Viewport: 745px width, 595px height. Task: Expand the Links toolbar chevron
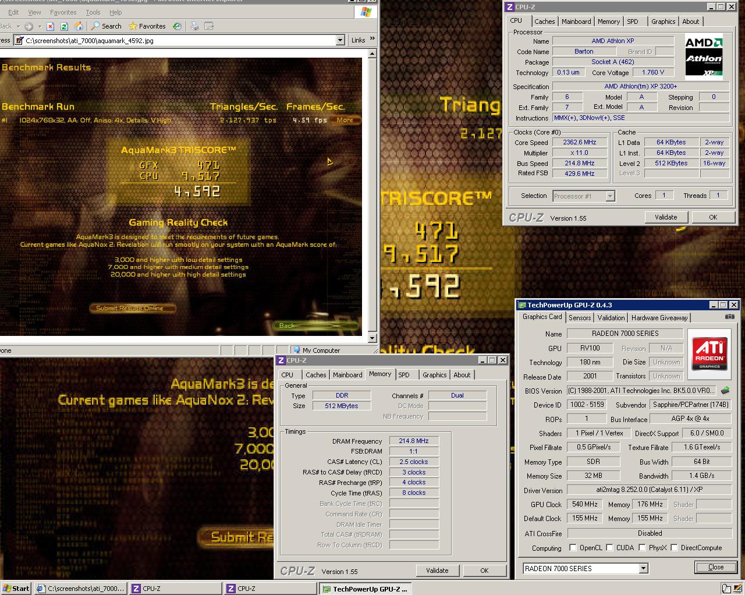point(372,39)
